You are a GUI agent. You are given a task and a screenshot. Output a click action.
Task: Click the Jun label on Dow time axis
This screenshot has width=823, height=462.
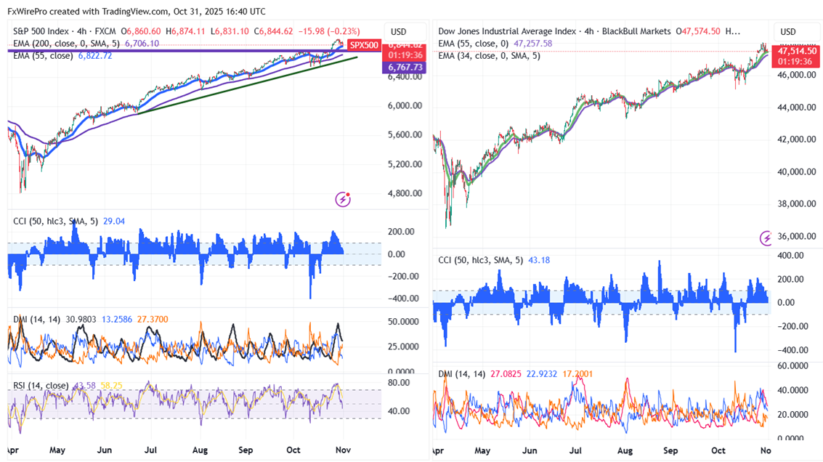click(530, 450)
